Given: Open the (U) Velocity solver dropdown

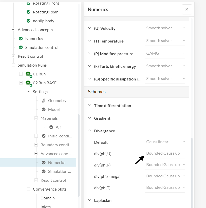Looking at the screenshot, I should click(165, 28).
